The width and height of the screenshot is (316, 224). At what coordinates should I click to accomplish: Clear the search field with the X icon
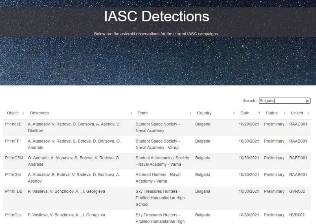coord(307,101)
